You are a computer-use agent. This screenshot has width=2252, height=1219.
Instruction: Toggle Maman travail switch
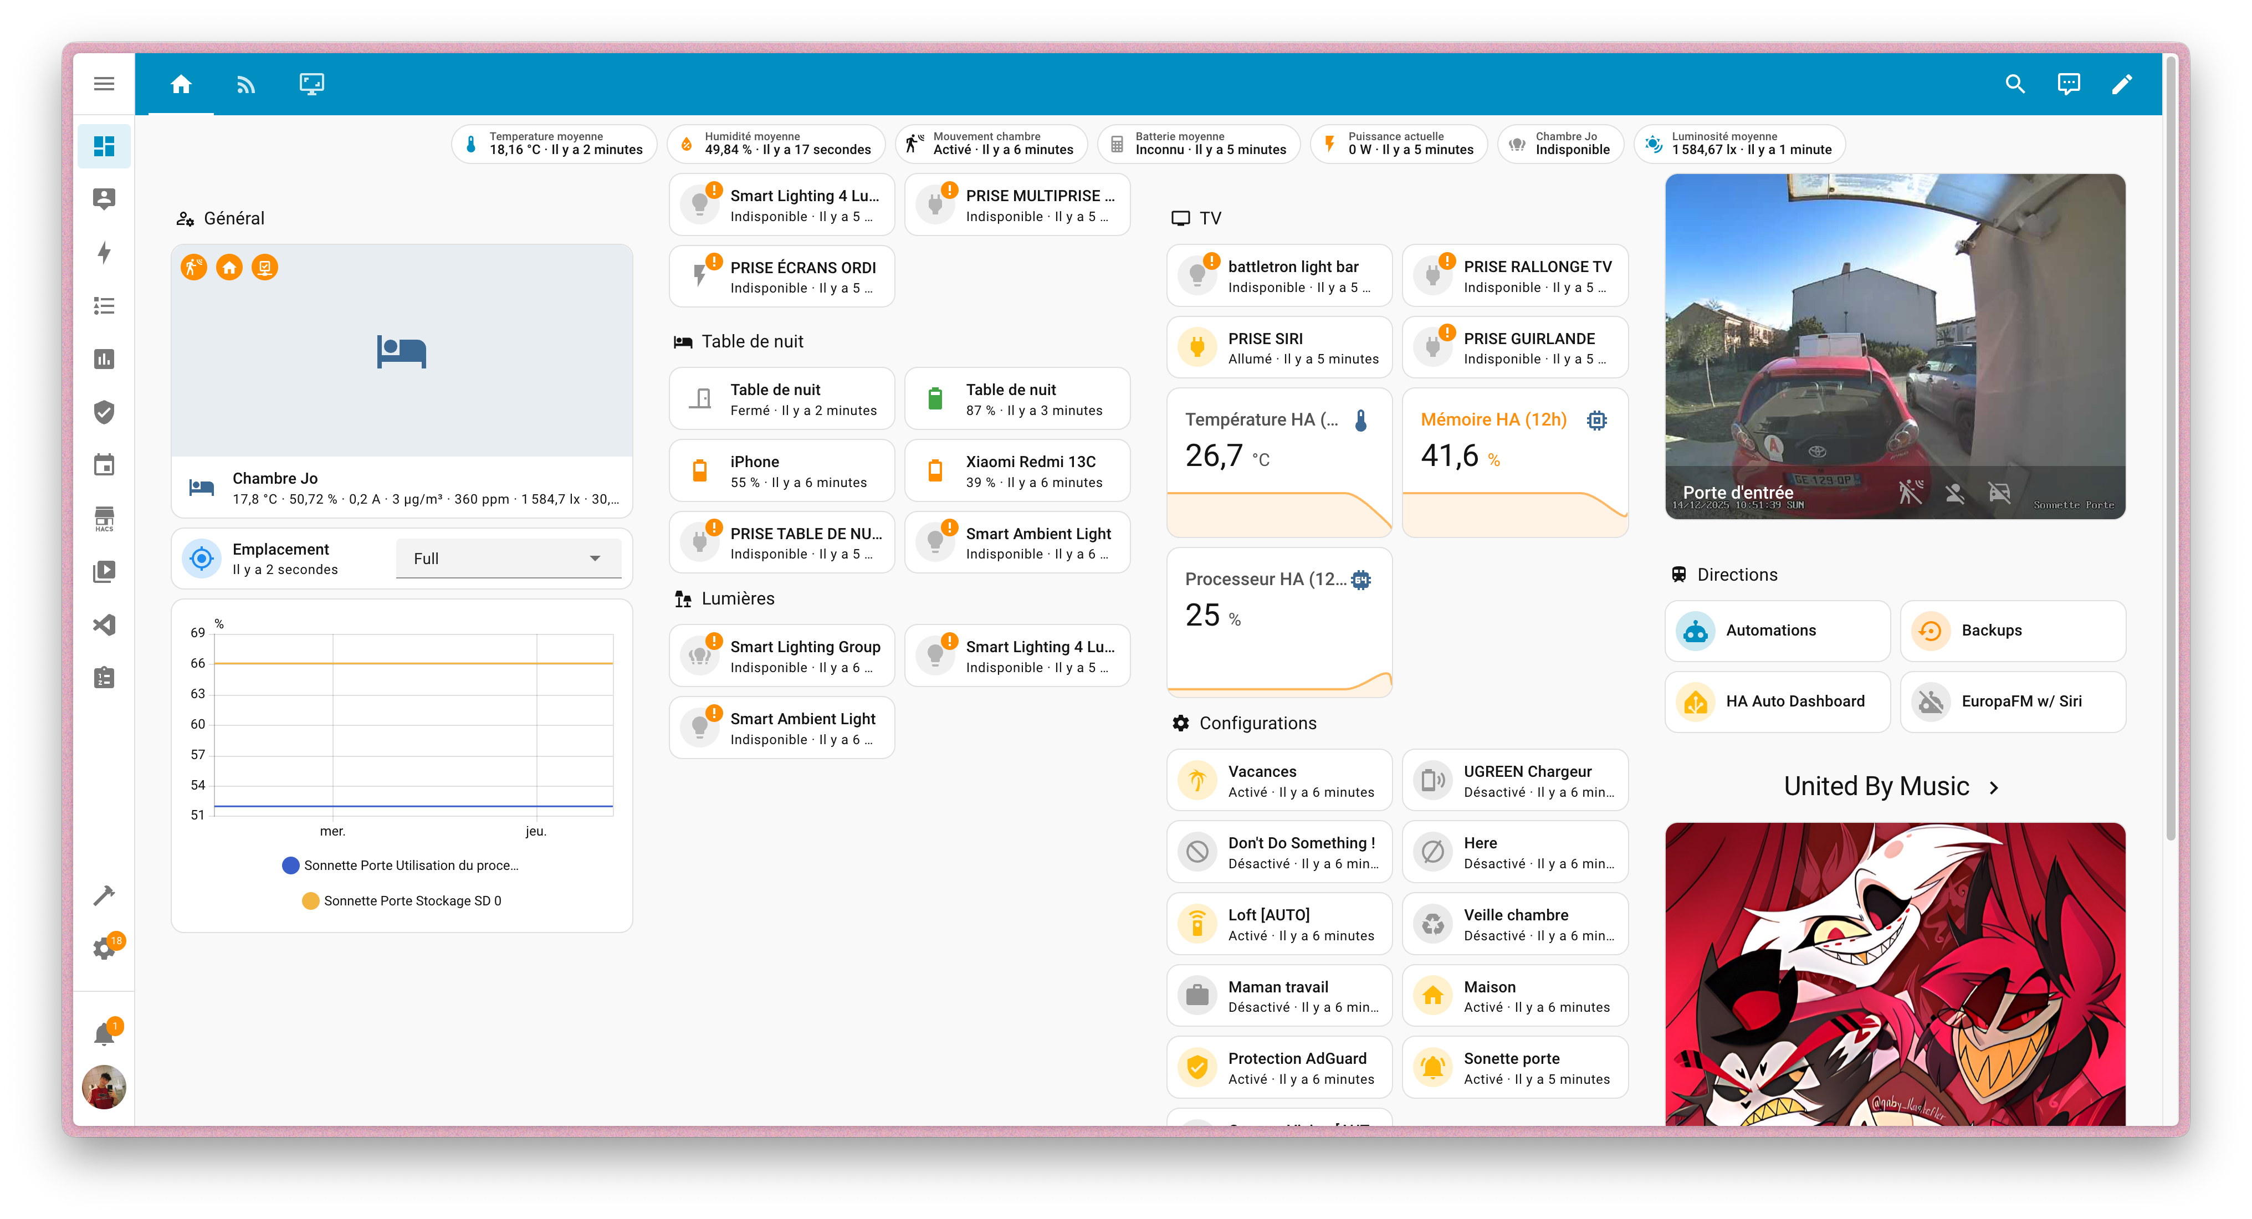pyautogui.click(x=1279, y=996)
